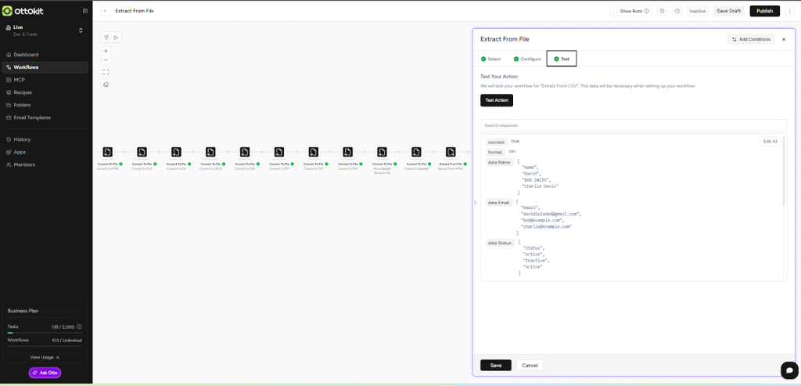Open Add Conditions in the panel

click(x=750, y=39)
